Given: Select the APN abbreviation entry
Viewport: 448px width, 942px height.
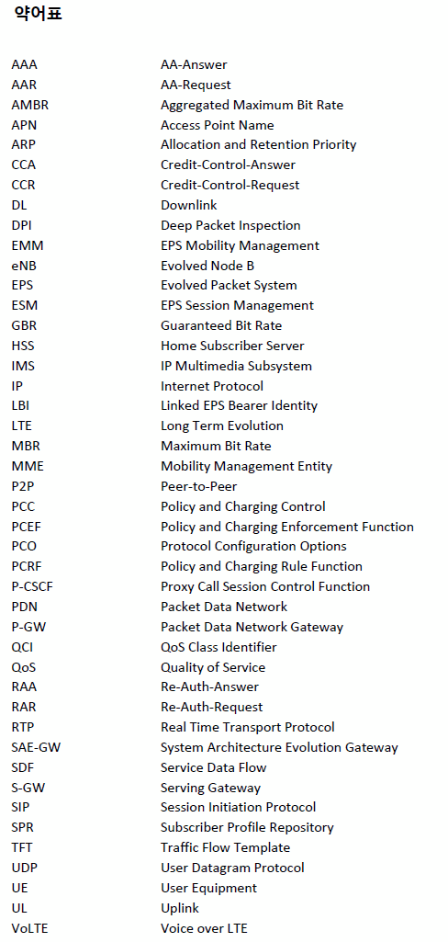Looking at the screenshot, I should 24,125.
